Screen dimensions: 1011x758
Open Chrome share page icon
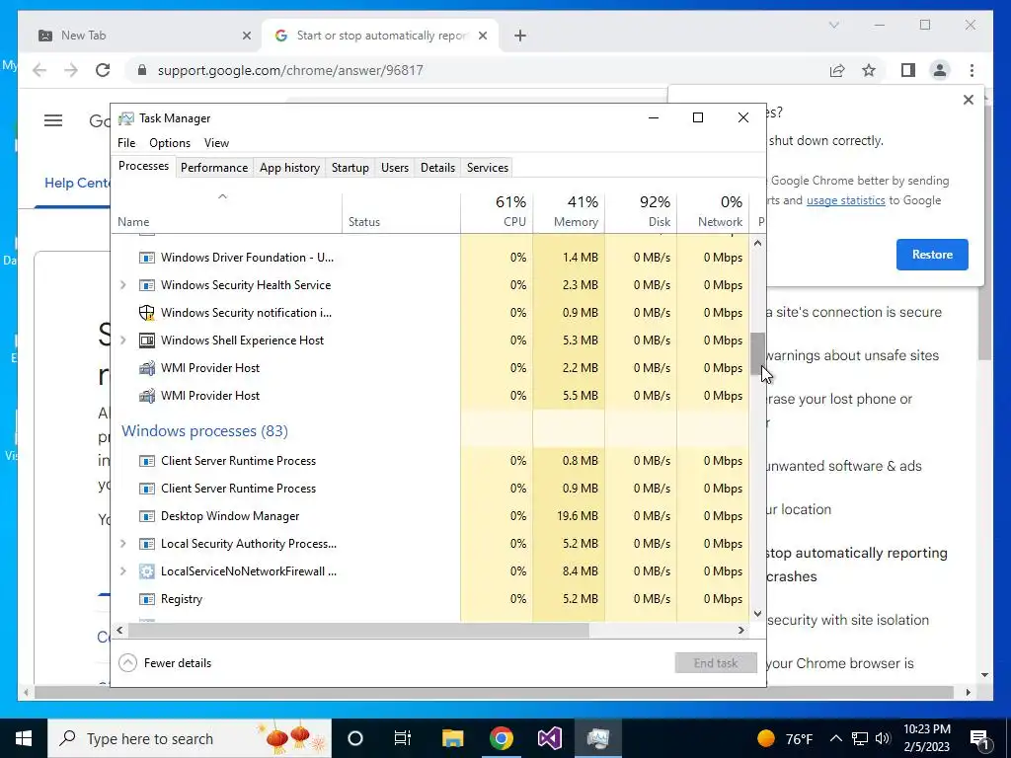[x=837, y=70]
